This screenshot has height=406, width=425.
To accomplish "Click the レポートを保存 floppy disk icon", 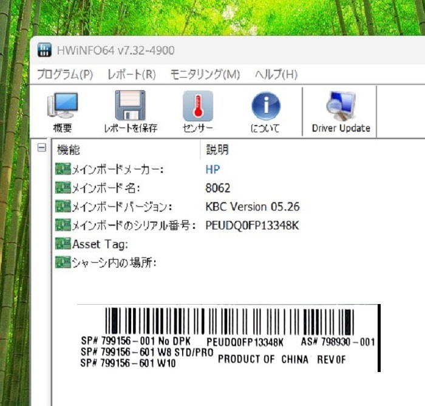I will coord(131,106).
